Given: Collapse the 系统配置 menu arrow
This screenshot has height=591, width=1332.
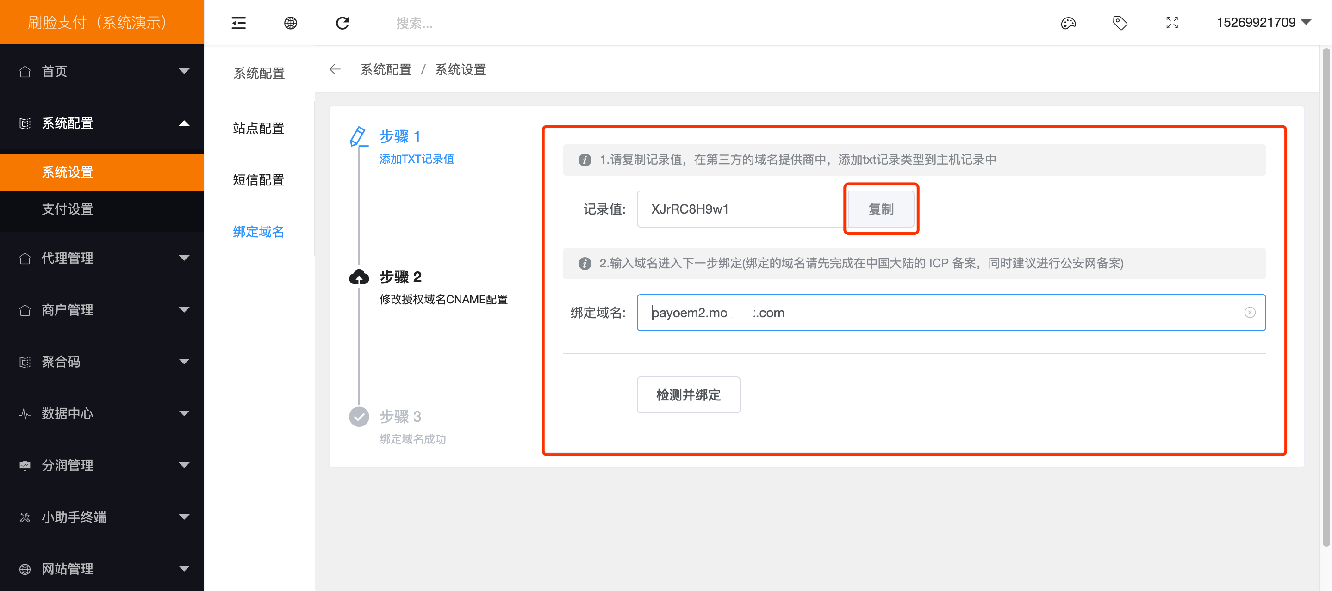Looking at the screenshot, I should pos(184,123).
